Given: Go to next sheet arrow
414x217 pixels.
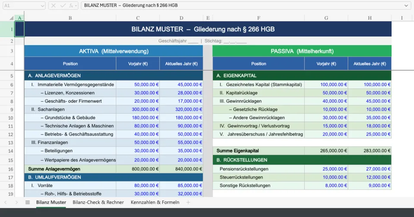Looking at the screenshot, I should coord(16,202).
